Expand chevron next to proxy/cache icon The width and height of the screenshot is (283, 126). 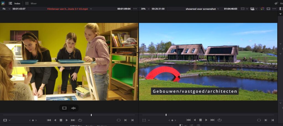(x=256, y=9)
